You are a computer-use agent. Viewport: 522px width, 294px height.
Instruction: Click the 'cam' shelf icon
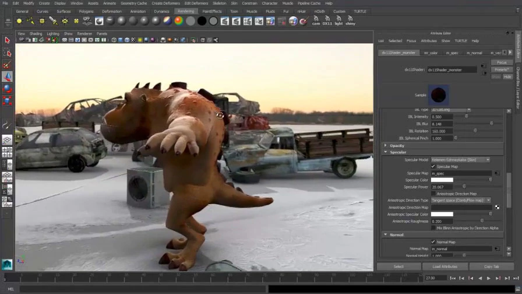point(316,21)
